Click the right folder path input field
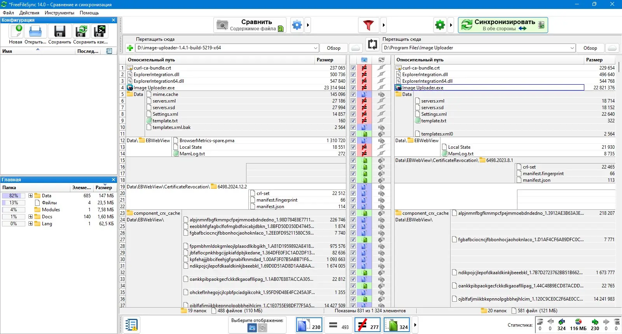 [475, 48]
